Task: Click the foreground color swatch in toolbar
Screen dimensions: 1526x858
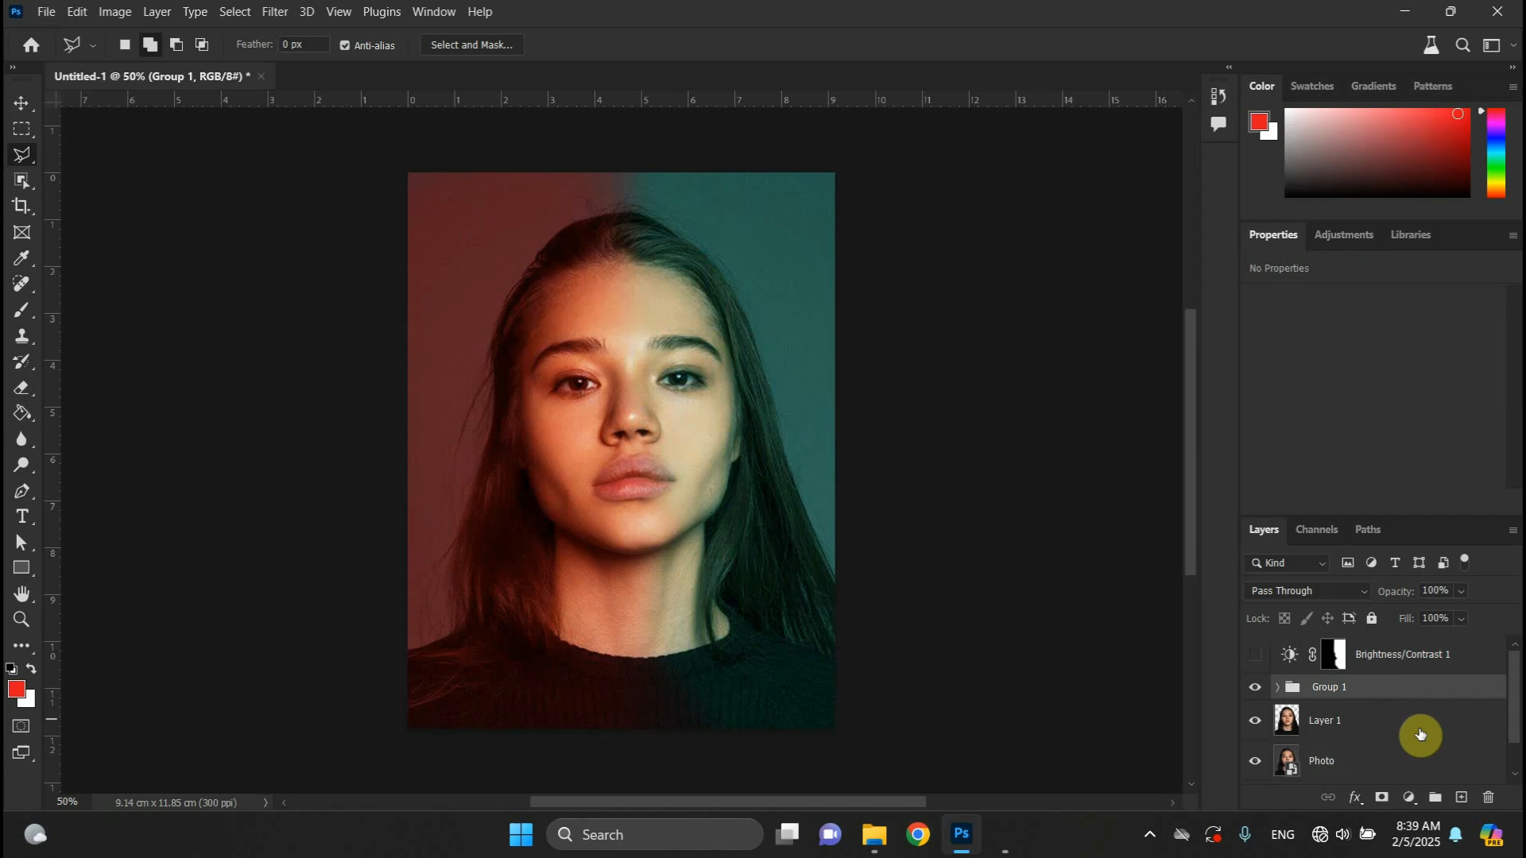Action: point(17,690)
